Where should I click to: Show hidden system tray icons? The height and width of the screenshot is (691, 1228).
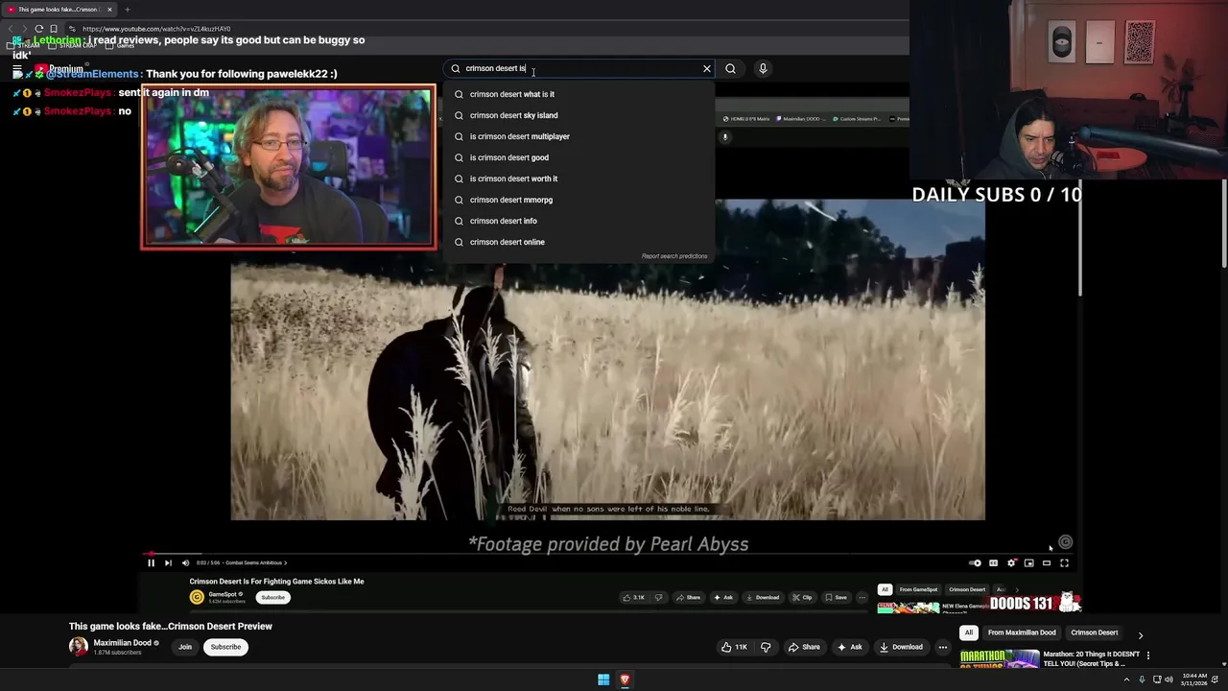pos(1126,679)
